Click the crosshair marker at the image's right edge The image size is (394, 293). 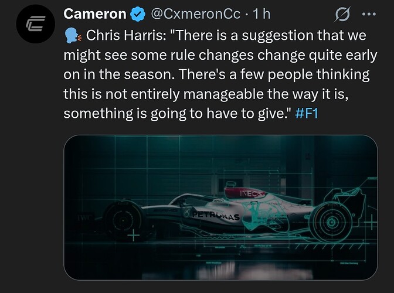tap(370, 223)
